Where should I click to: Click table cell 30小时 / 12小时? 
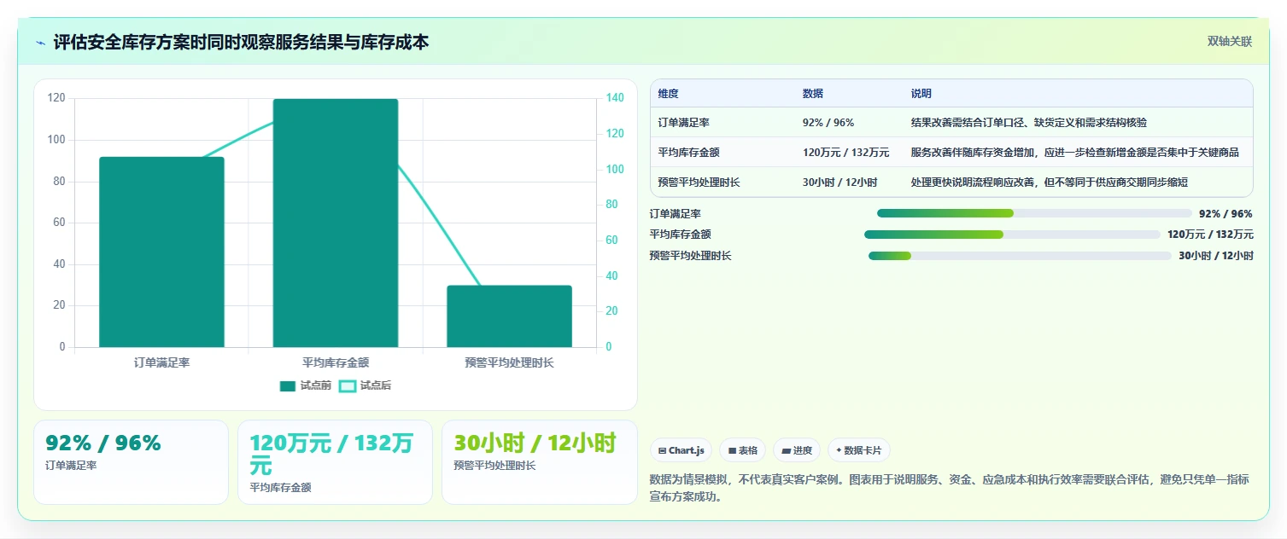(839, 183)
